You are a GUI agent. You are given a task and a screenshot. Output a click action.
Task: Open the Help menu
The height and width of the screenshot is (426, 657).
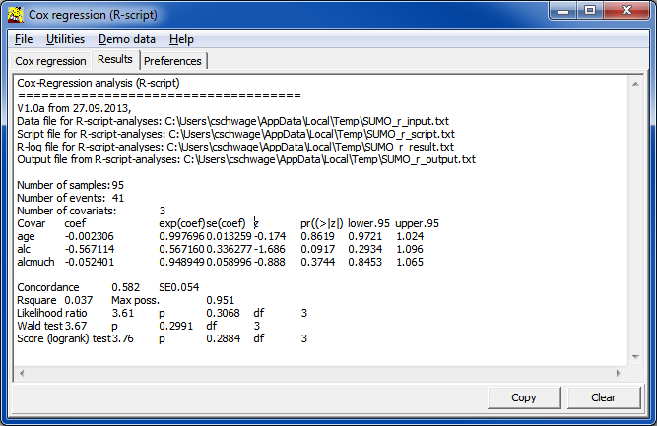tap(181, 39)
